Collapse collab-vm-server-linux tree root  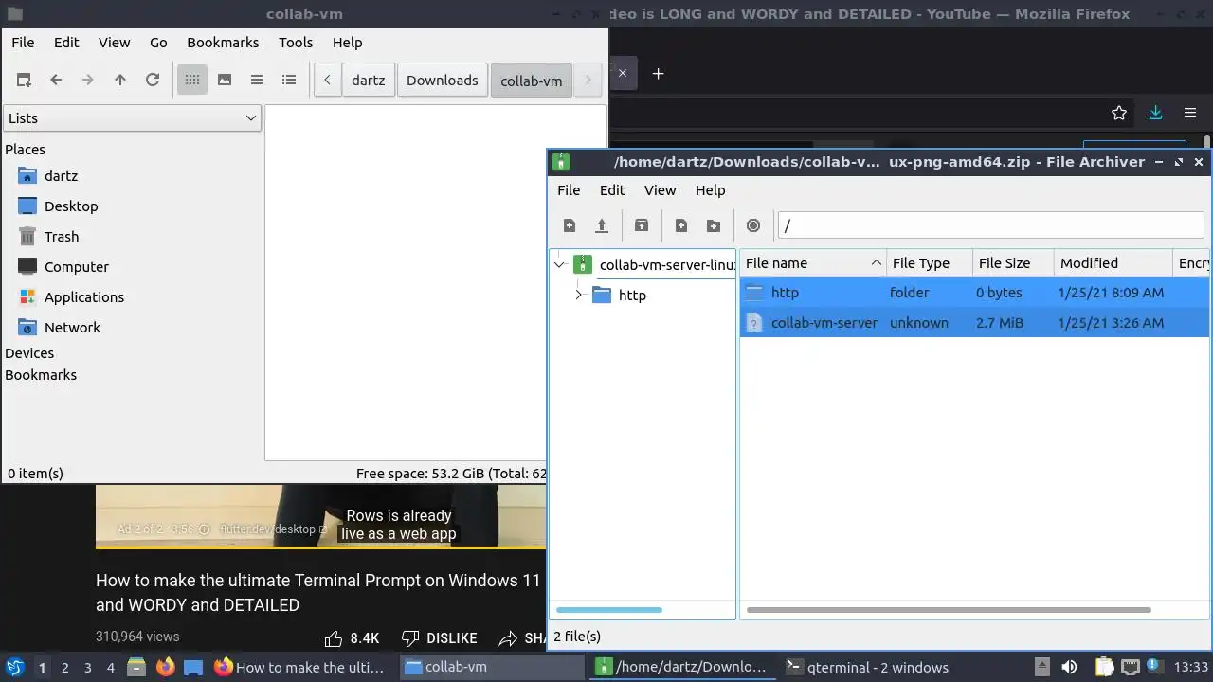(559, 265)
